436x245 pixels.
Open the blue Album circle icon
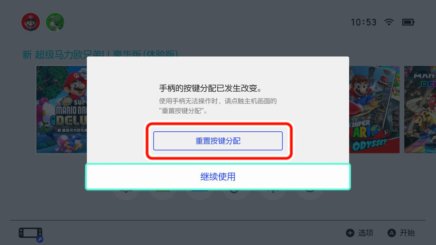pos(200,195)
